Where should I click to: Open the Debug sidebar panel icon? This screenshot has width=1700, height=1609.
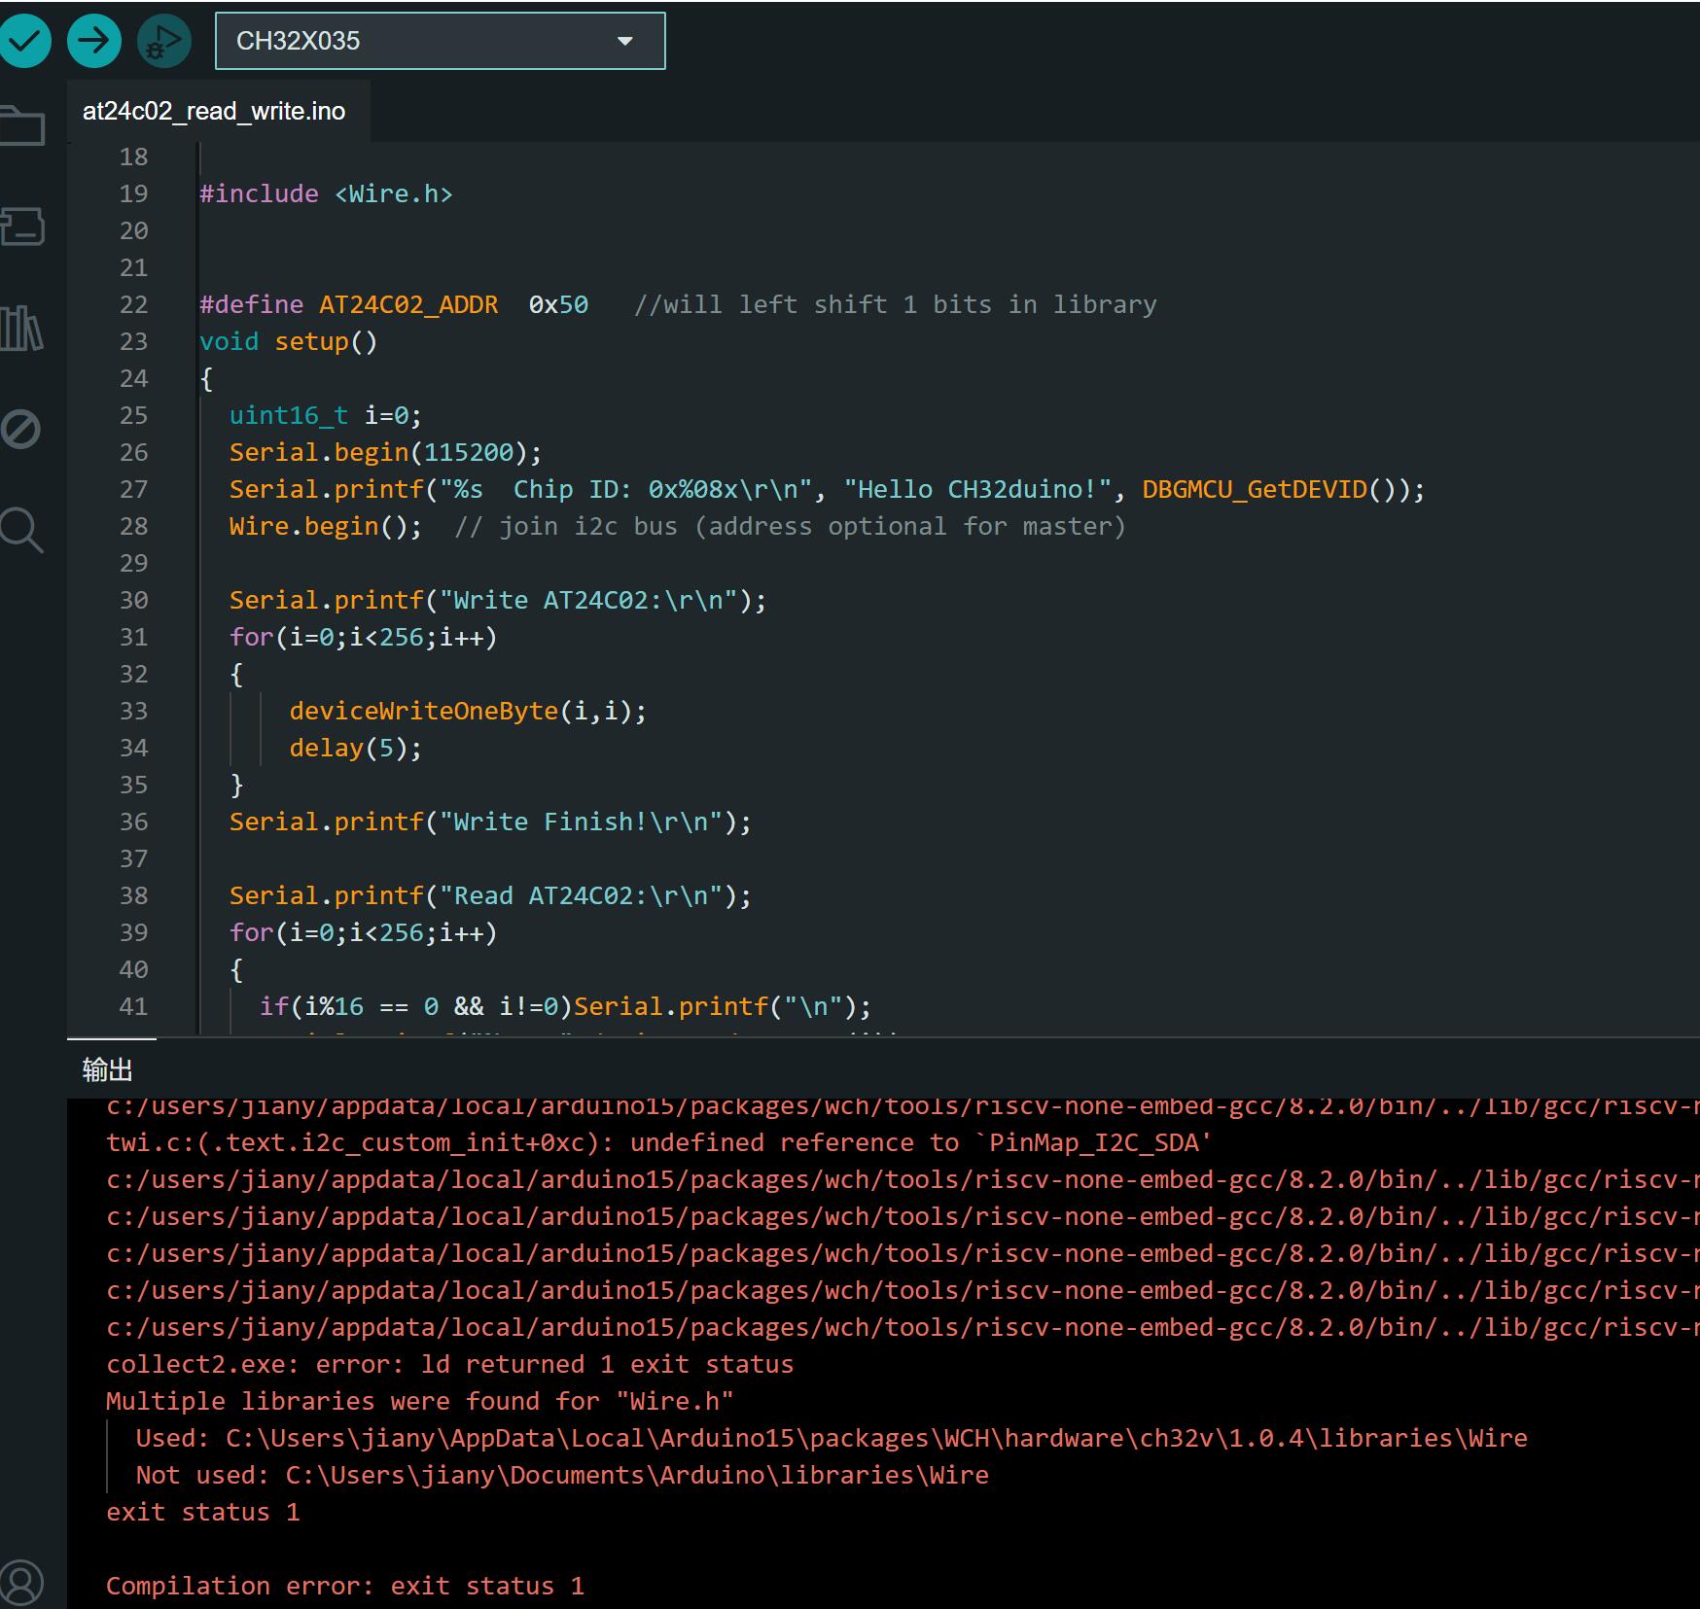pyautogui.click(x=20, y=429)
